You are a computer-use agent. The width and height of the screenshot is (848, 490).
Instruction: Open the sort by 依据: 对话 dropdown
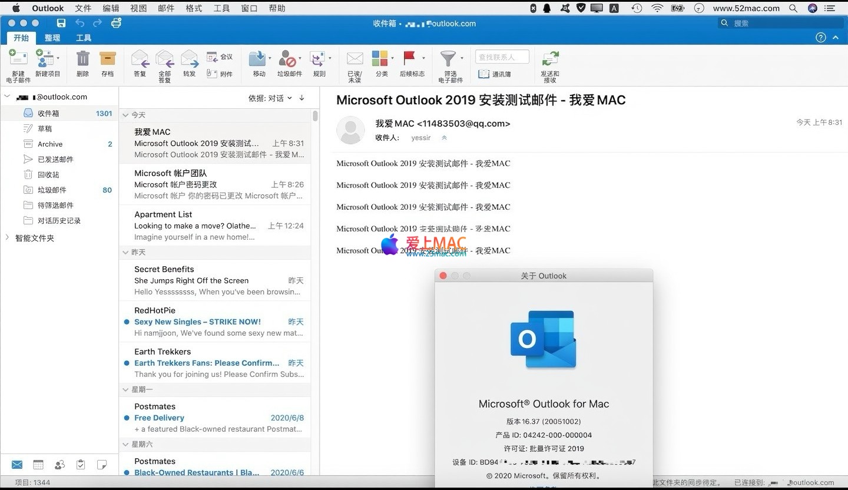tap(270, 98)
